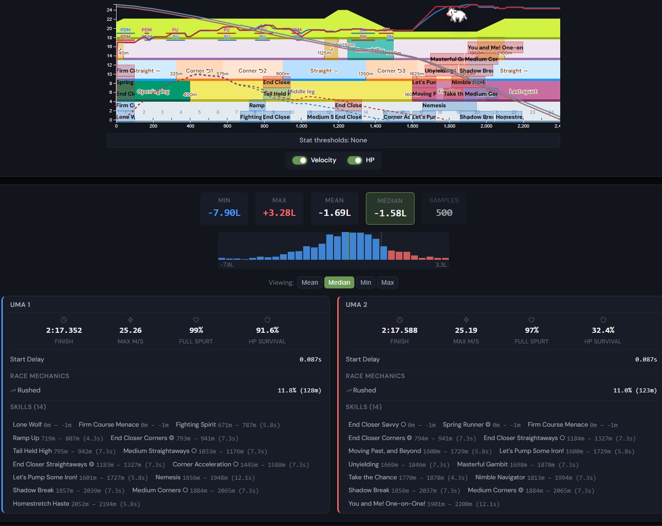This screenshot has height=526, width=662.
Task: Toggle the HP switch off
Action: 355,160
